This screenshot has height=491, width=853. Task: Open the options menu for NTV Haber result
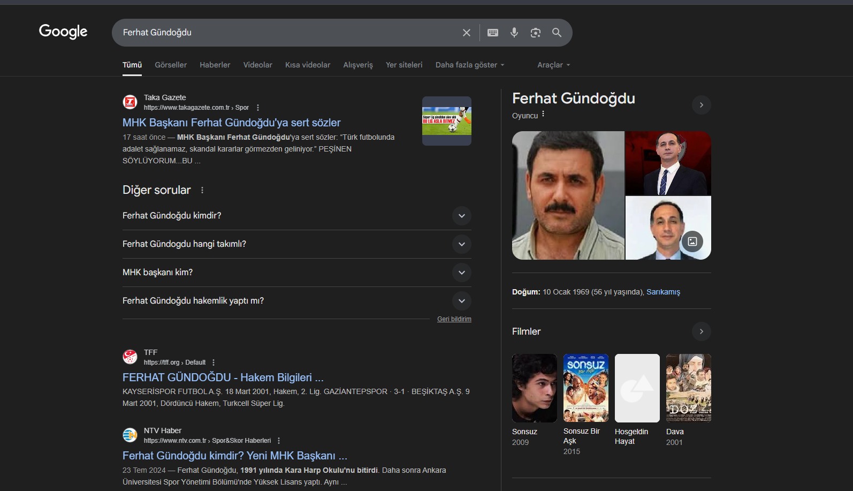pos(279,441)
